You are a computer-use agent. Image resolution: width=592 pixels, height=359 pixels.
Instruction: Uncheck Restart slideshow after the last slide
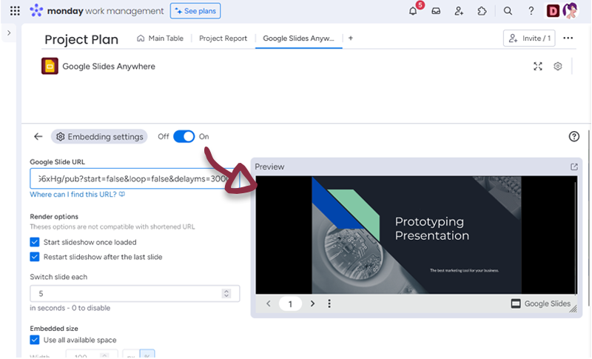tap(35, 257)
